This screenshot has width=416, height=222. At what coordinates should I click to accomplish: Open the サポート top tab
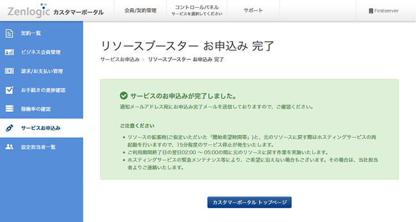[x=253, y=11]
